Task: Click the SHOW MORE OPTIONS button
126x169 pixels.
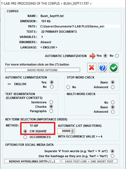Action: [43, 70]
